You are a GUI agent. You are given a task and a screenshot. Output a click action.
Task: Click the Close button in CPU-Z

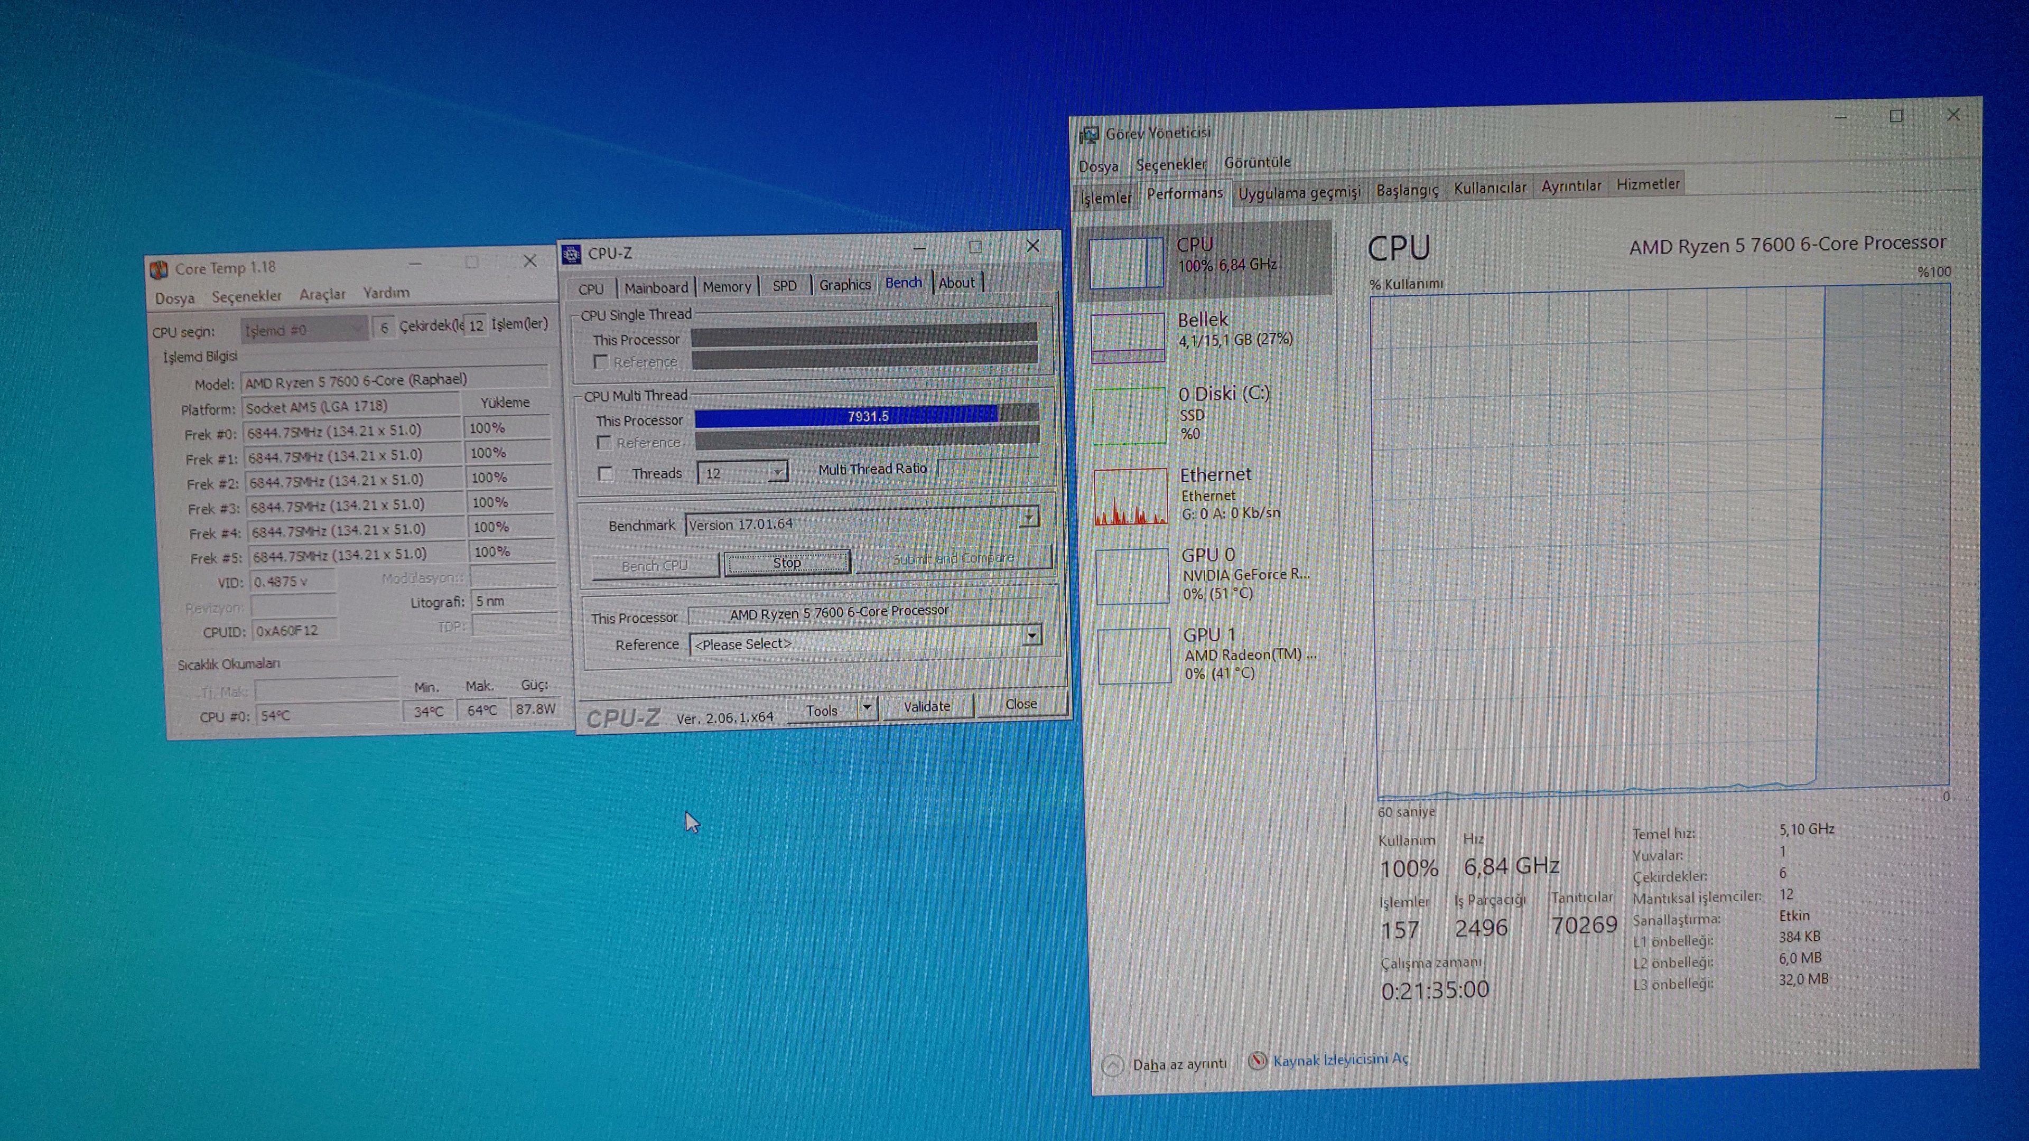click(1021, 704)
